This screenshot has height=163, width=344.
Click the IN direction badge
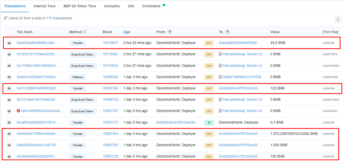[x=209, y=123]
